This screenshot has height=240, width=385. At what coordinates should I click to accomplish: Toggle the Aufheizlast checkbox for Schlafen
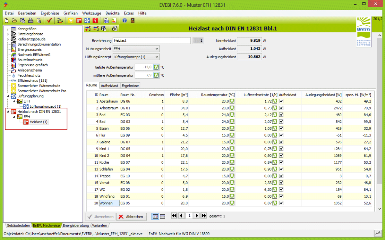click(281, 169)
